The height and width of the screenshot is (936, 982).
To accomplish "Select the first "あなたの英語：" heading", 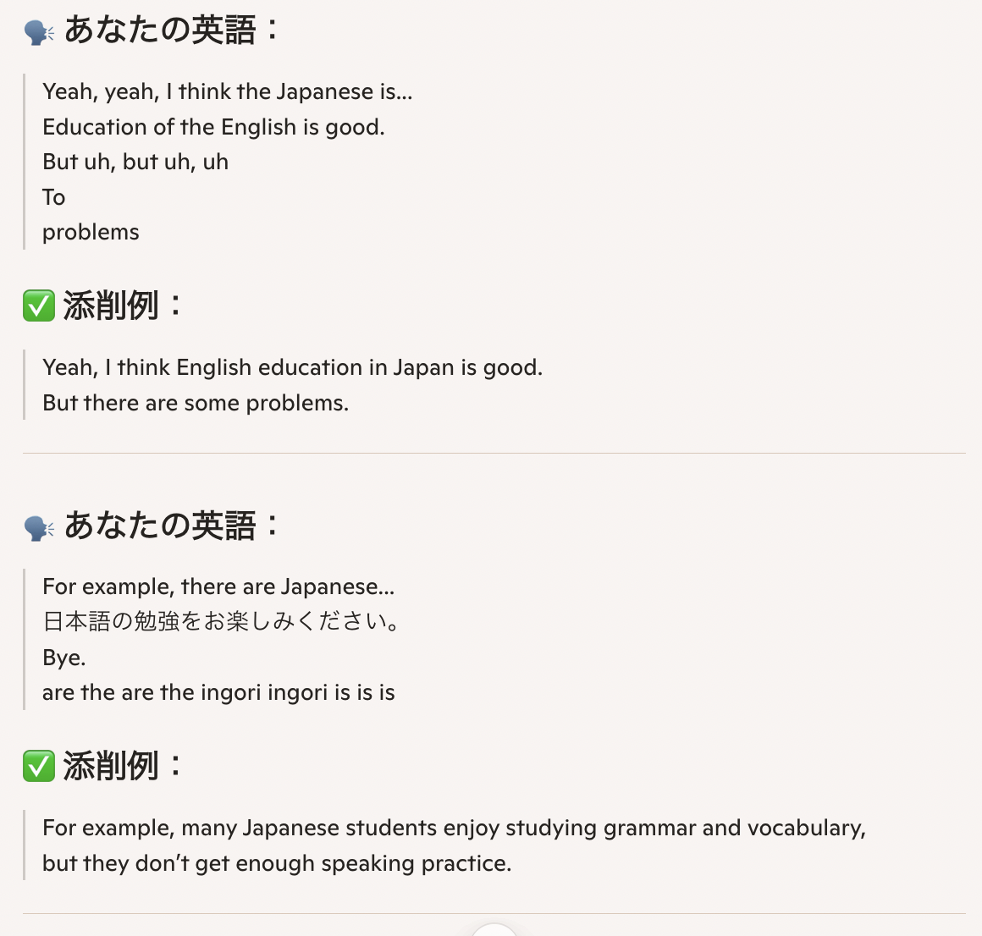I will (x=171, y=30).
